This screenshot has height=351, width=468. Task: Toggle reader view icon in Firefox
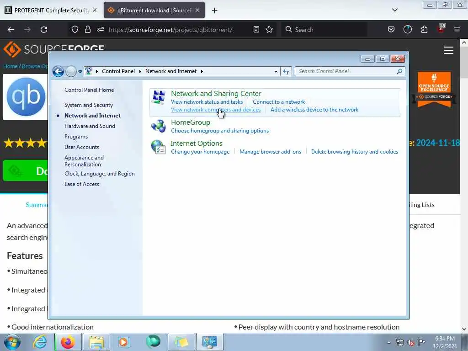pos(256,30)
